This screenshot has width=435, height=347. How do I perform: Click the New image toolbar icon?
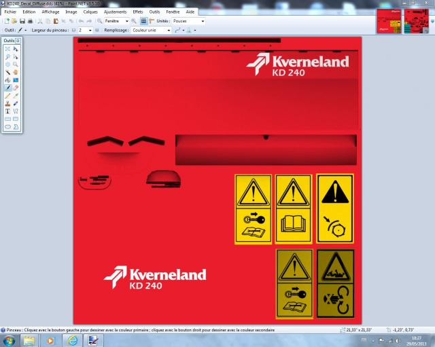[x=7, y=21]
